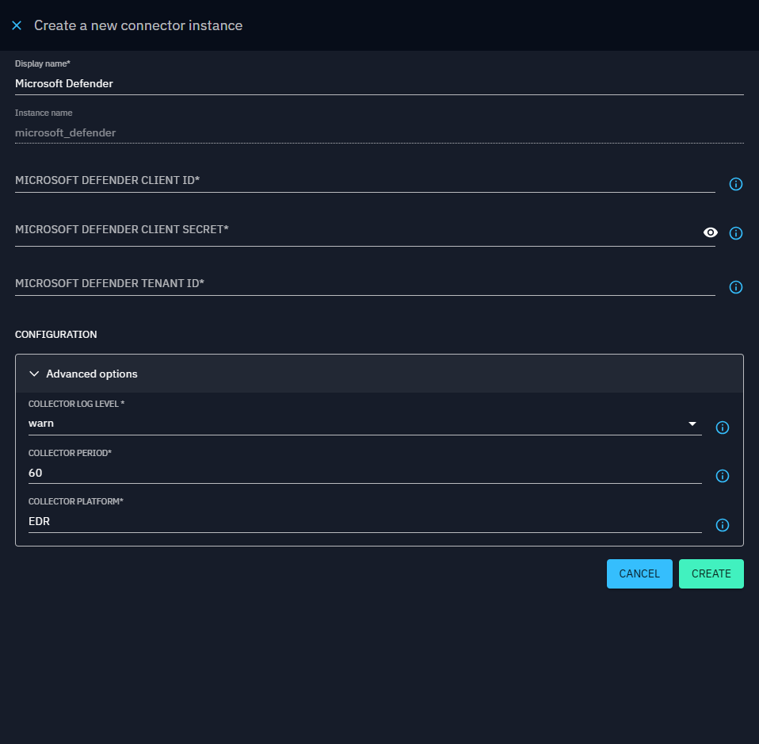Focus the Display name field
The height and width of the screenshot is (744, 759).
point(379,83)
